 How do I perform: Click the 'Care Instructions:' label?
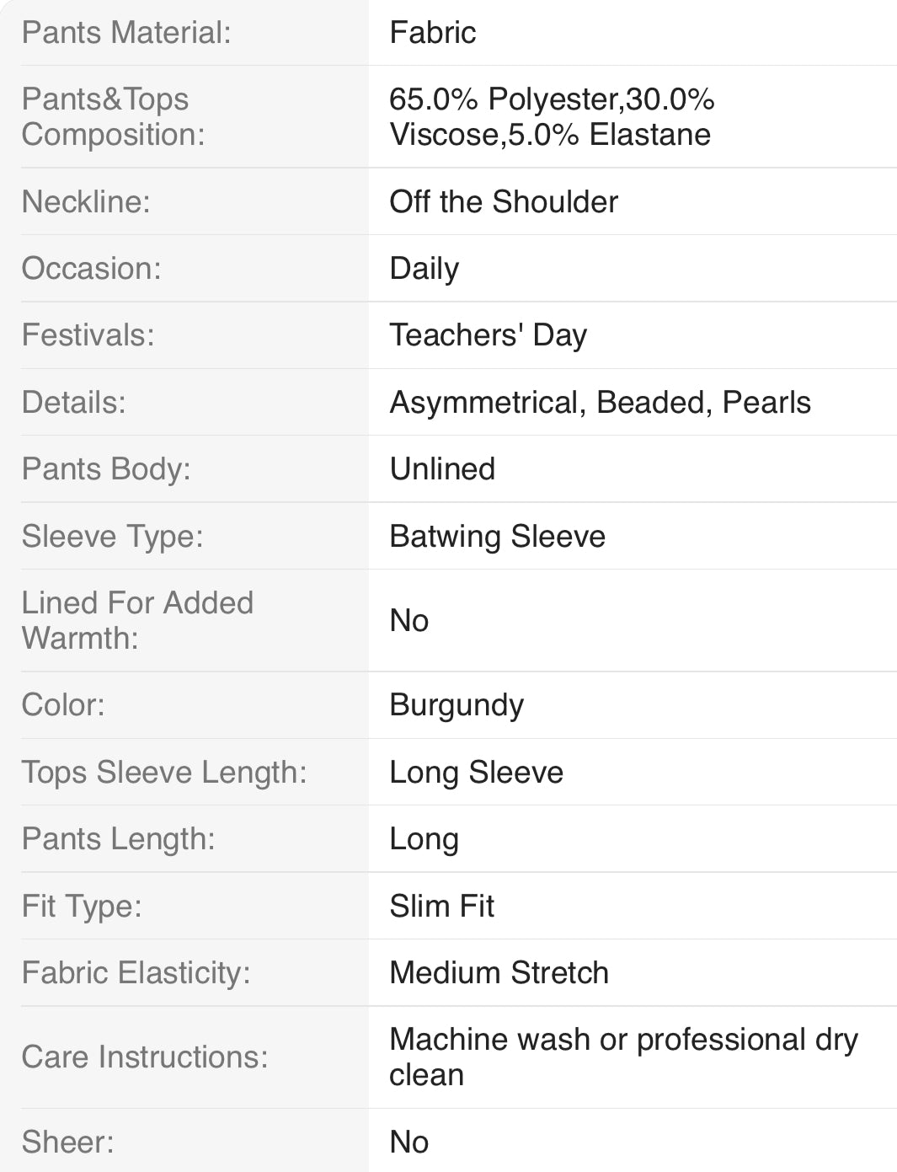click(x=145, y=1057)
